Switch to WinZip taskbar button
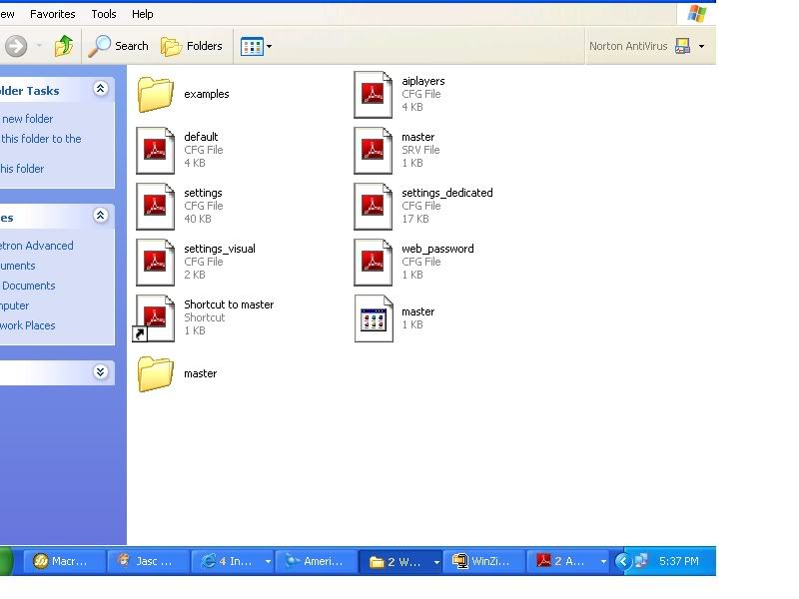Image resolution: width=799 pixels, height=599 pixels. coord(485,561)
